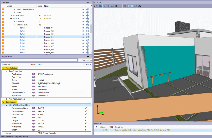The image size is (212, 138).
Task: Expand the Pset_WallCommon group
Action: coord(7,99)
